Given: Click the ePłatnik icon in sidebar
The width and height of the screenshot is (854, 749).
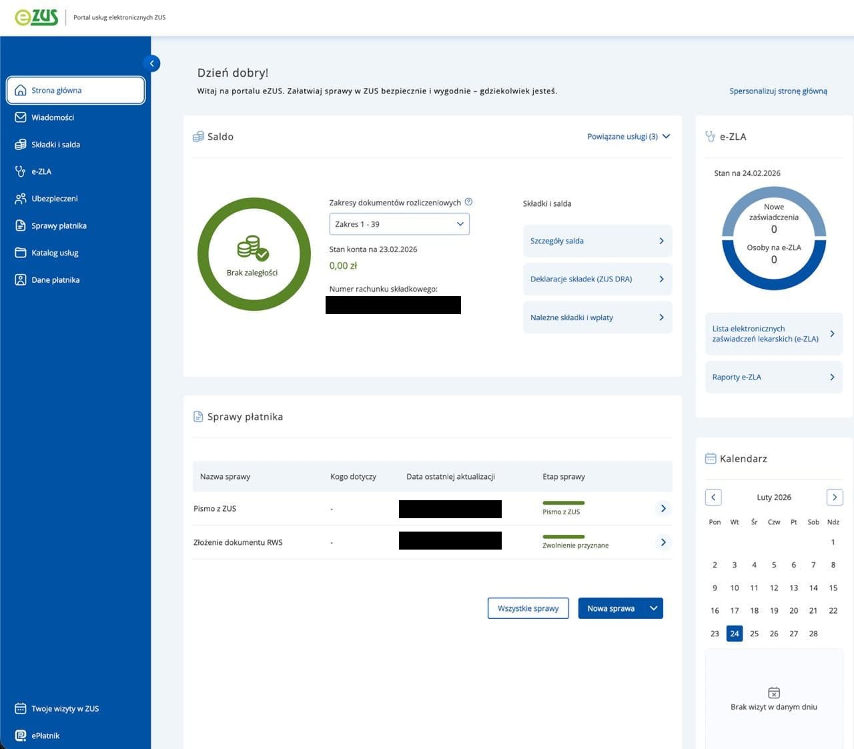Looking at the screenshot, I should tap(21, 736).
